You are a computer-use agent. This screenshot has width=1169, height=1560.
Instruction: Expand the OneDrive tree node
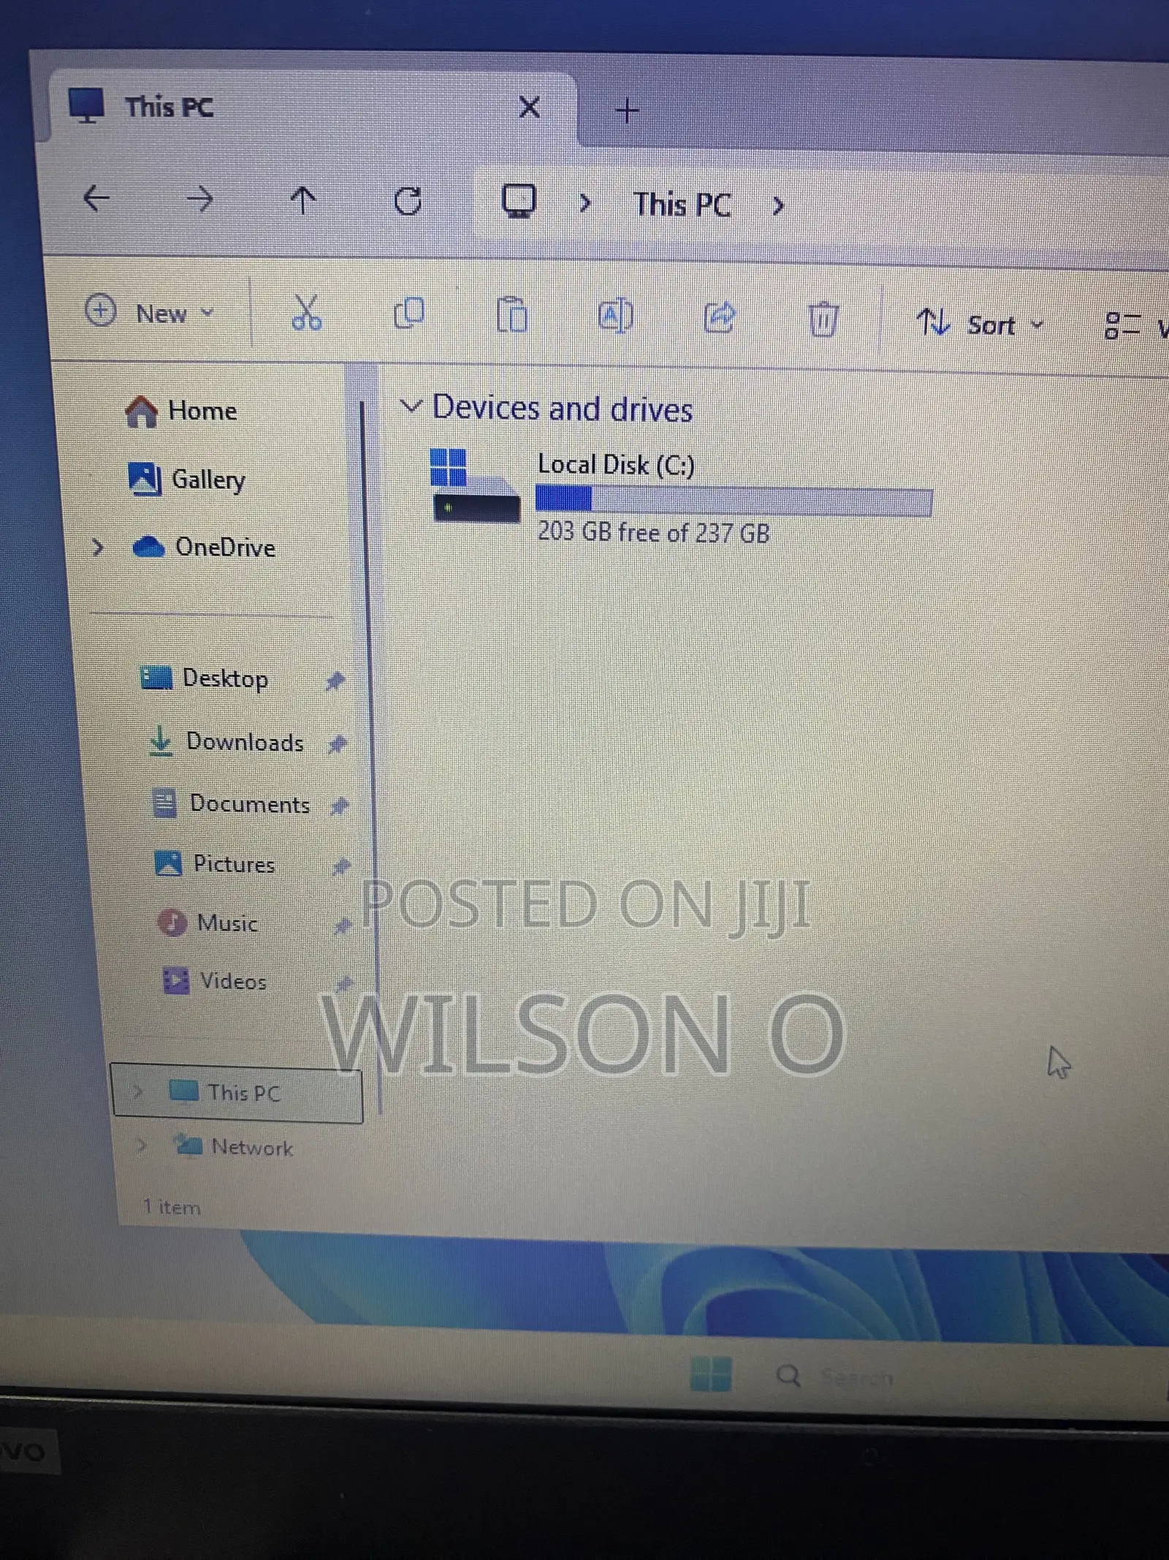tap(97, 547)
